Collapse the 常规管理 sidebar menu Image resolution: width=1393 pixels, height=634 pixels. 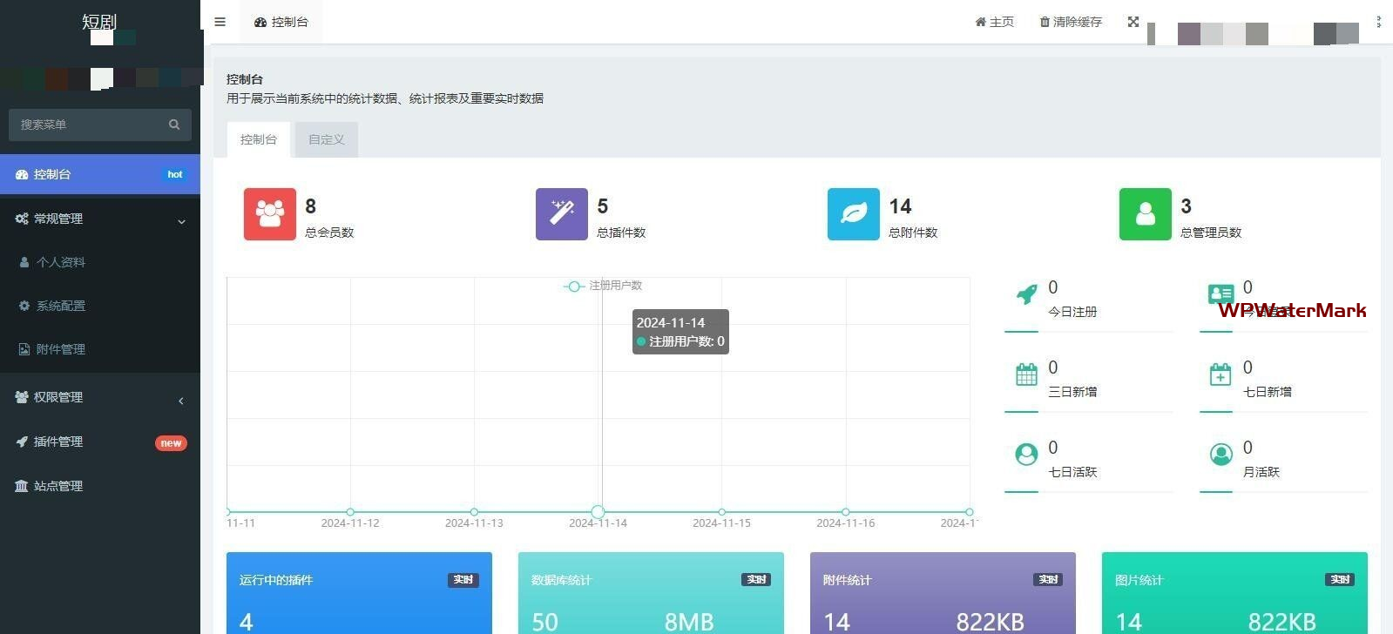coord(100,219)
